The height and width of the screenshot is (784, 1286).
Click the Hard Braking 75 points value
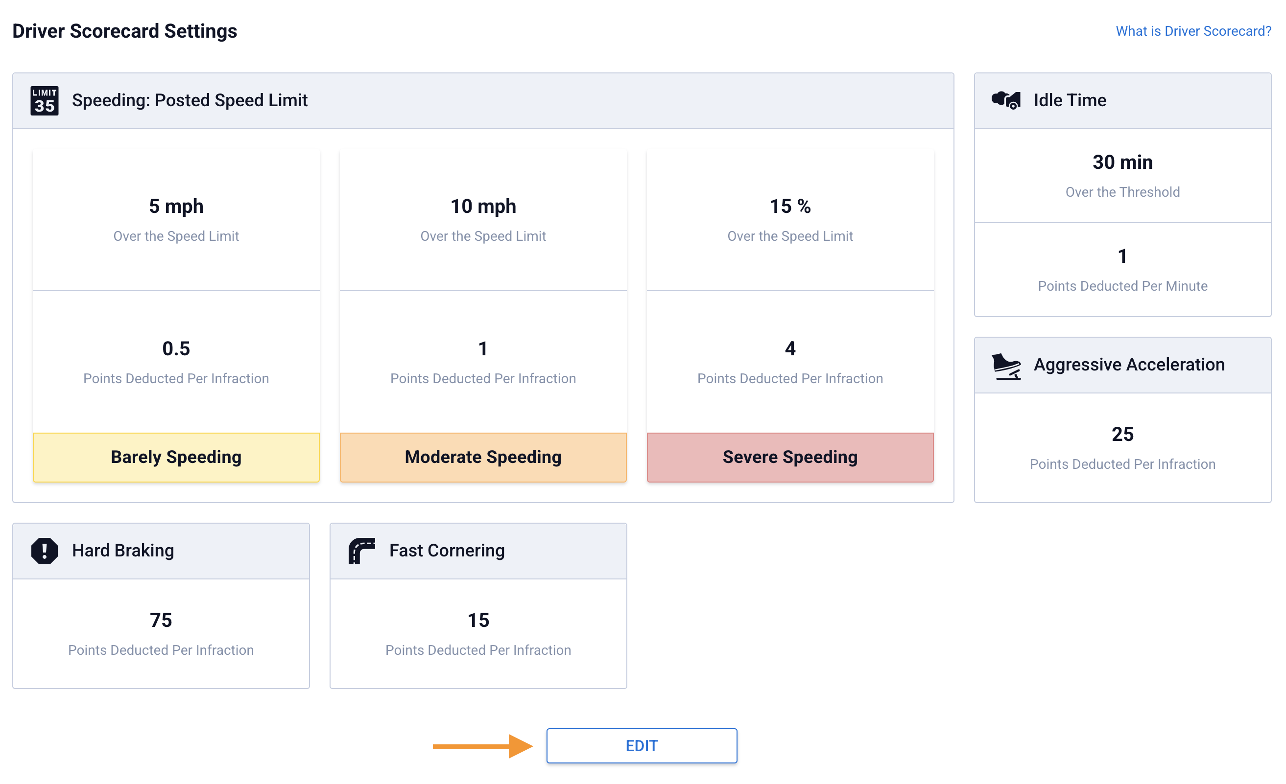pyautogui.click(x=161, y=620)
